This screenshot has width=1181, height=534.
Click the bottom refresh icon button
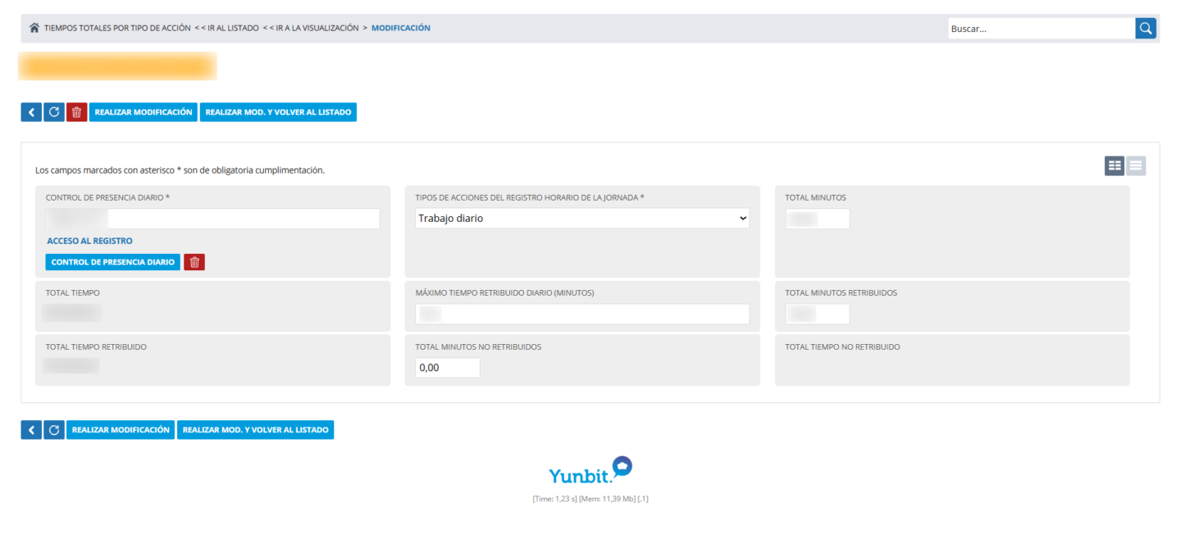[x=54, y=430]
